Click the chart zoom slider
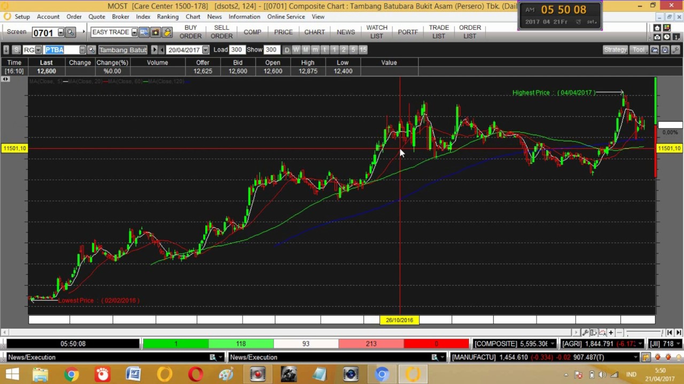 coord(644,332)
